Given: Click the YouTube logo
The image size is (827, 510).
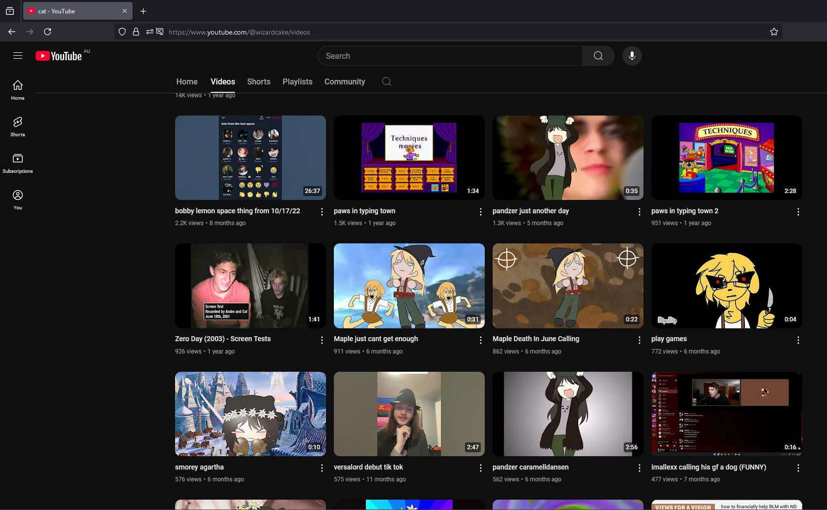Looking at the screenshot, I should pyautogui.click(x=59, y=56).
